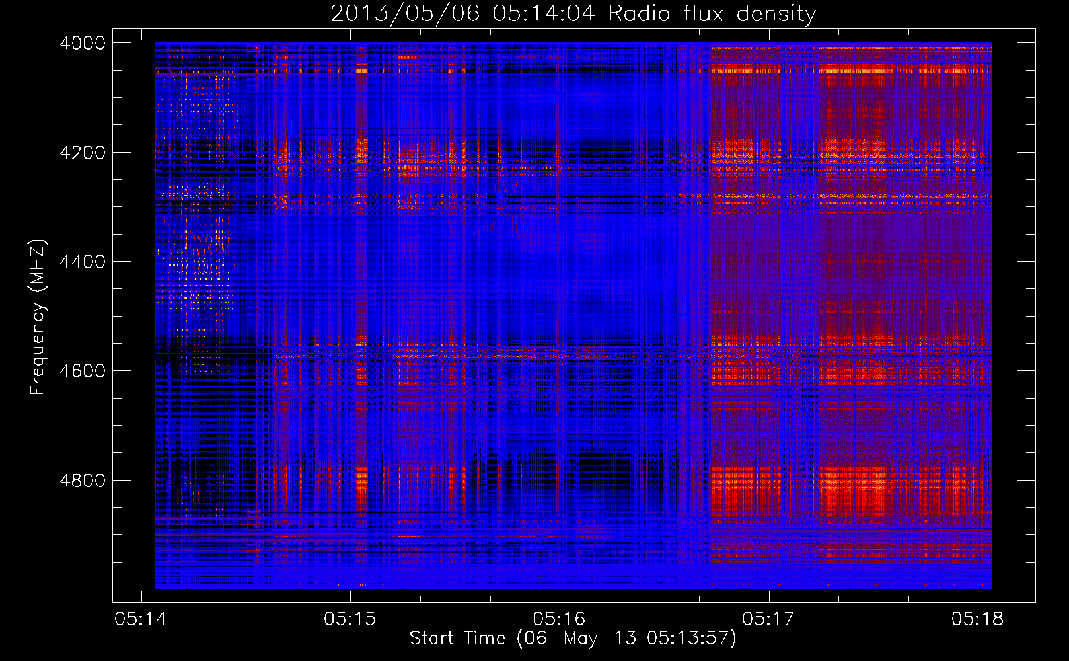The width and height of the screenshot is (1069, 661).
Task: Click the 05:18 time axis label
Action: (977, 619)
